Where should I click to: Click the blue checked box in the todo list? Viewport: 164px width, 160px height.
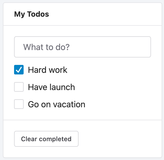click(x=19, y=70)
